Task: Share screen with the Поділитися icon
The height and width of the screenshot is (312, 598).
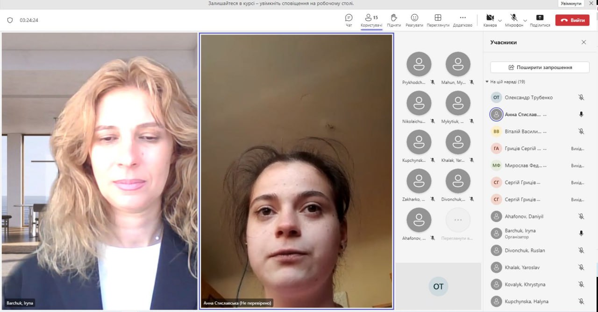Action: click(x=540, y=18)
